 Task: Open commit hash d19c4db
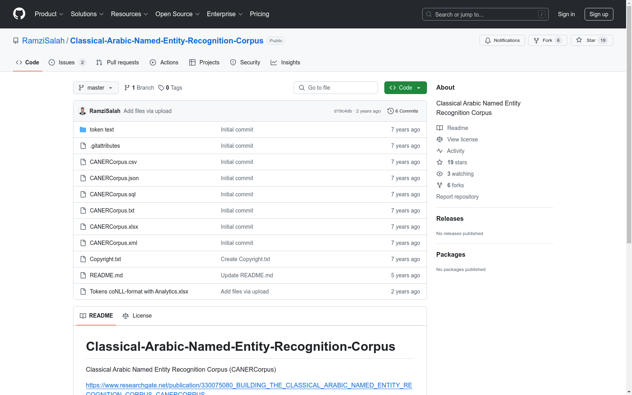click(x=343, y=111)
